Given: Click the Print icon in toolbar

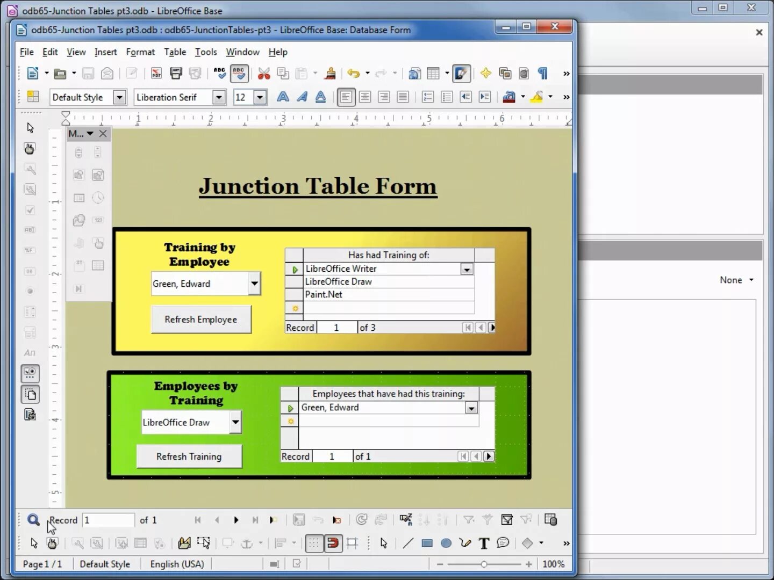Looking at the screenshot, I should coord(176,74).
